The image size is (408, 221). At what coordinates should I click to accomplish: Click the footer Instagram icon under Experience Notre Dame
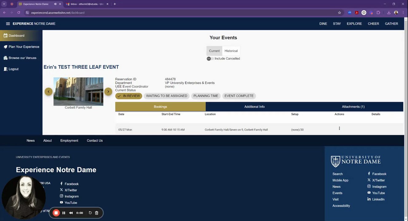pyautogui.click(x=61, y=196)
